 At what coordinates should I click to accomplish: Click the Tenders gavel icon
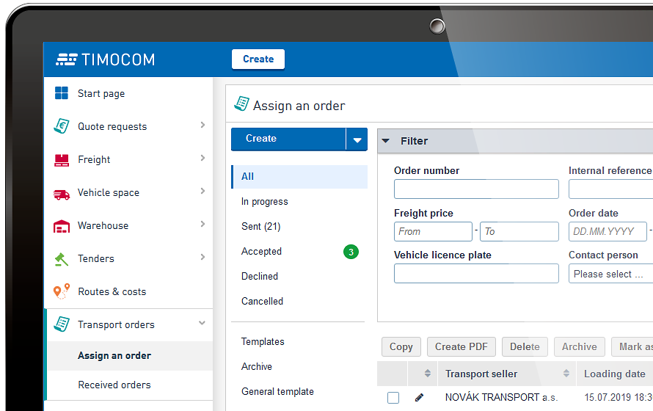tap(62, 259)
